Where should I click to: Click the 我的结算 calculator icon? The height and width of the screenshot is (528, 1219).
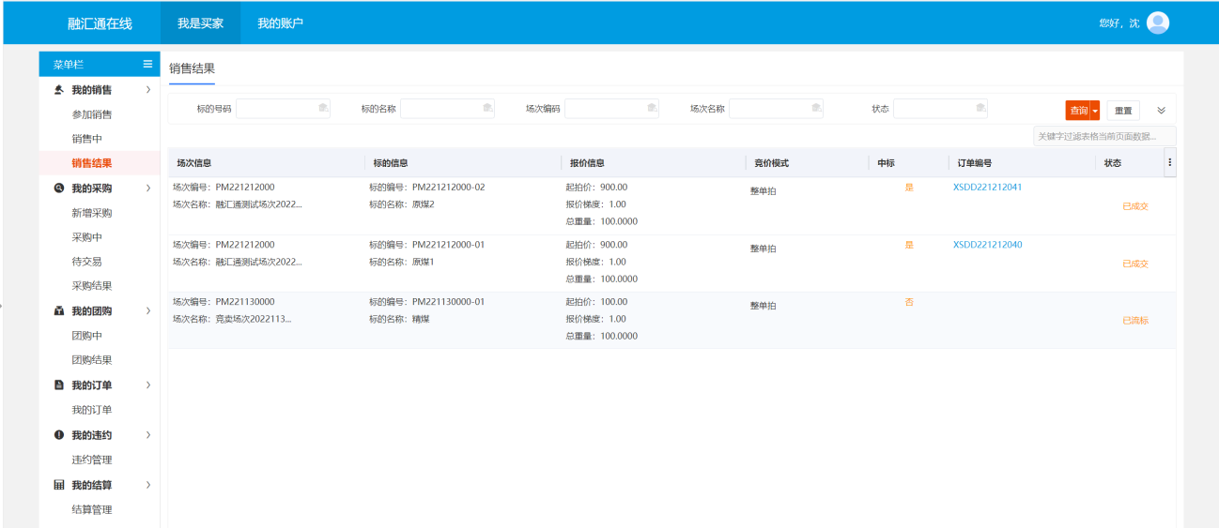coord(59,485)
